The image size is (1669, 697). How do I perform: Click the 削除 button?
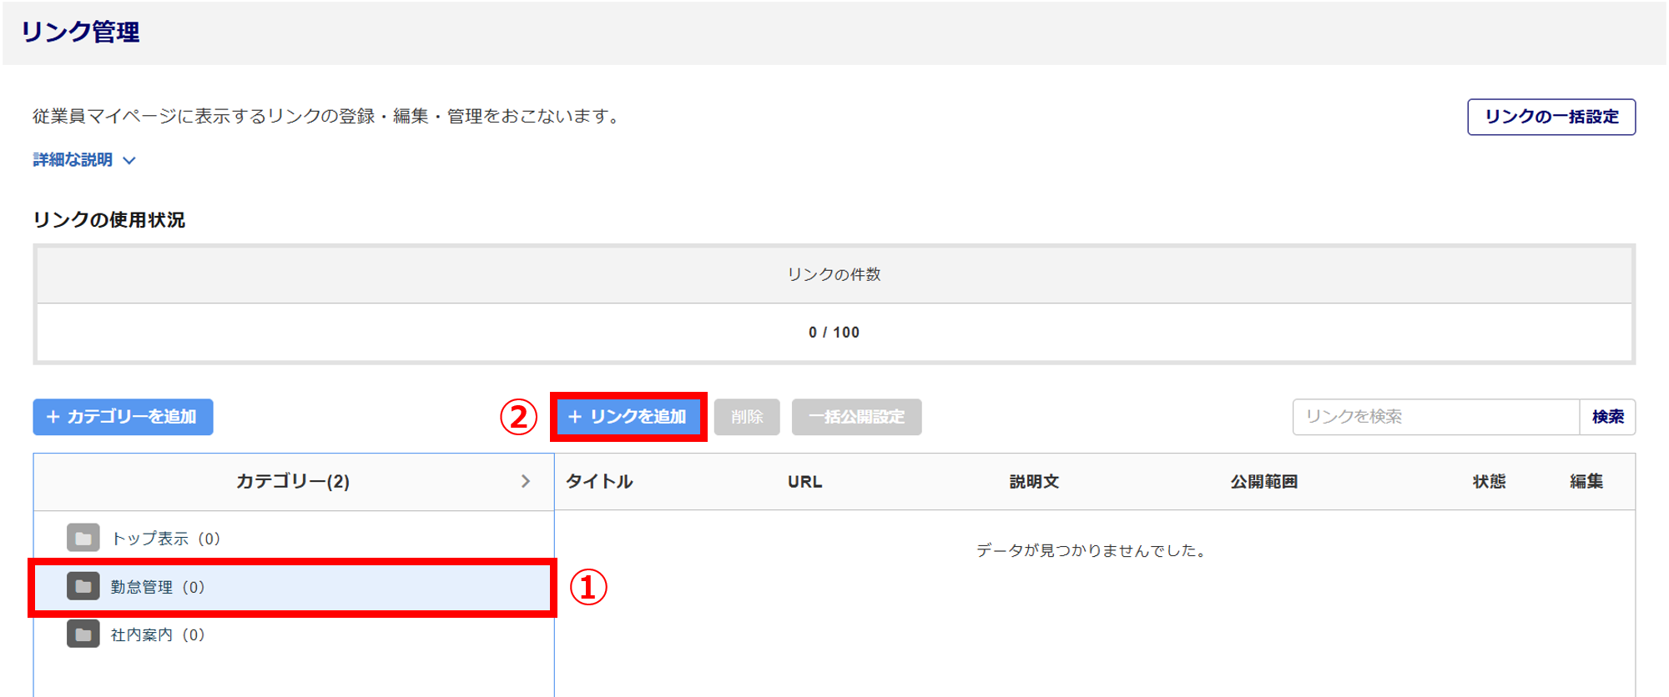click(x=746, y=417)
